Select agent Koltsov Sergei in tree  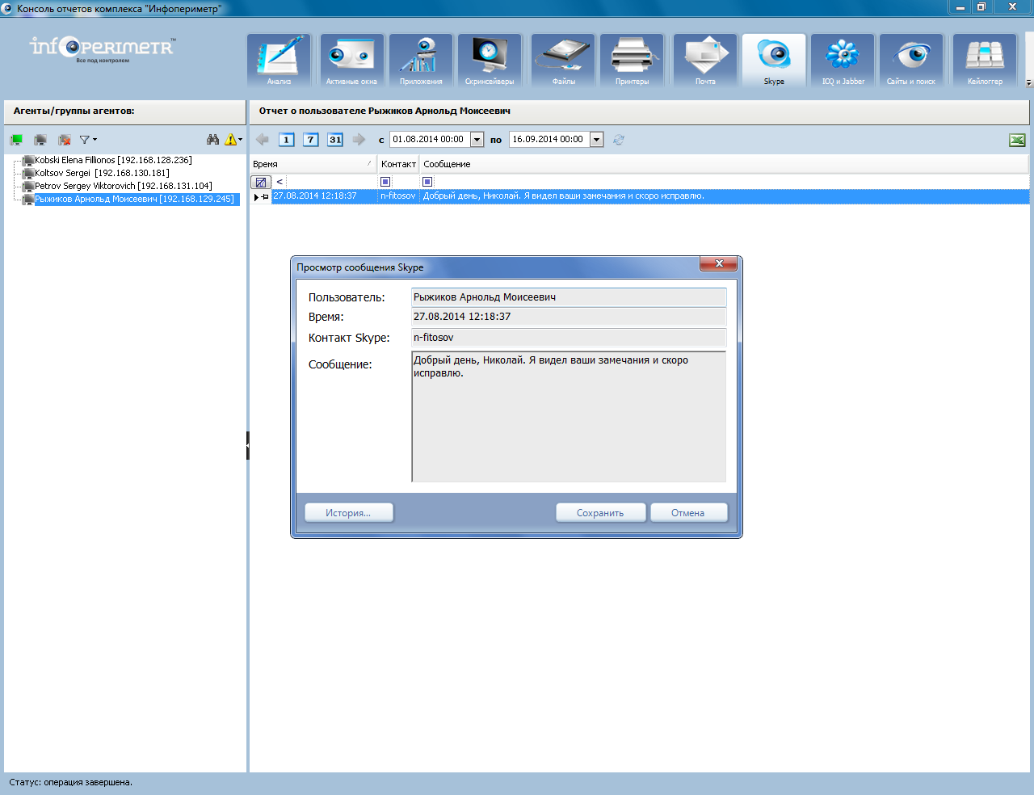pos(102,173)
